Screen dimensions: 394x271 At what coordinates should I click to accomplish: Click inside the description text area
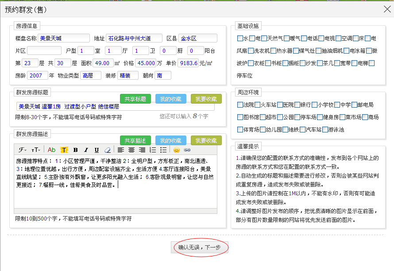coord(116,182)
